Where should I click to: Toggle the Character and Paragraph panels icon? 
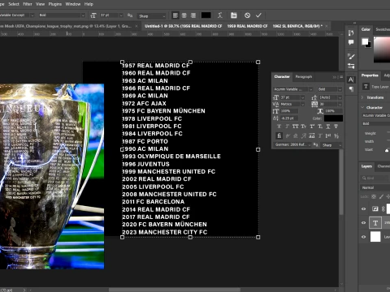point(233,15)
